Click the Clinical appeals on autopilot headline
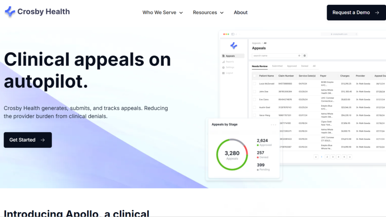 [87, 70]
